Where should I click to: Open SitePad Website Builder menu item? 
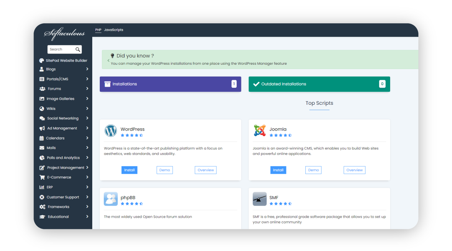click(x=64, y=60)
